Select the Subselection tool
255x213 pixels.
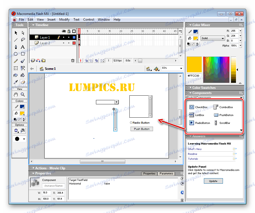point(23,33)
